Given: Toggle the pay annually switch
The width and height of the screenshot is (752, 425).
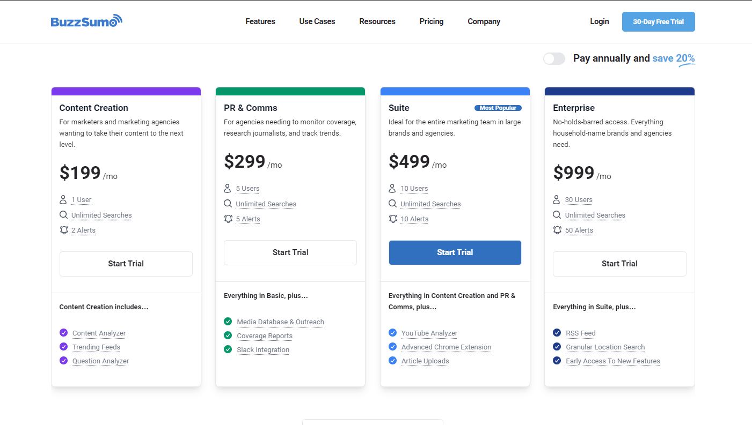Looking at the screenshot, I should pyautogui.click(x=554, y=58).
